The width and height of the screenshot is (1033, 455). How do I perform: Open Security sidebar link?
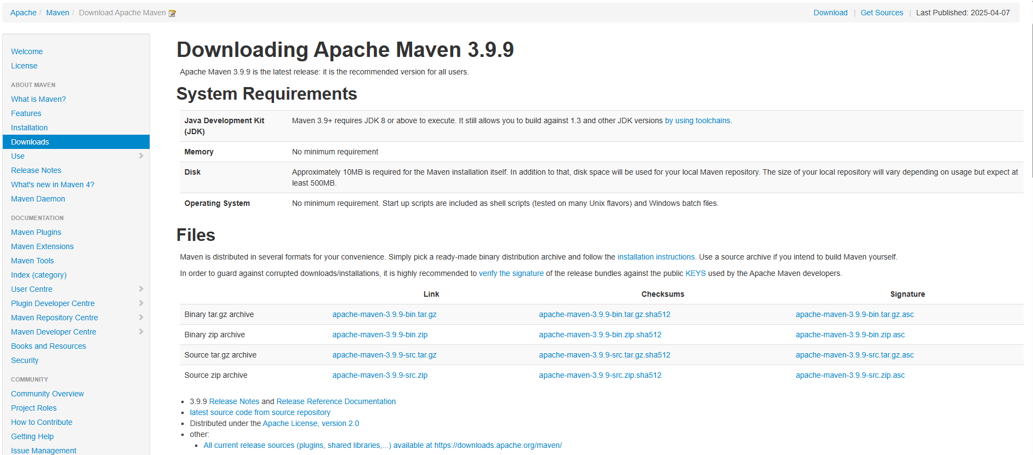pyautogui.click(x=25, y=360)
